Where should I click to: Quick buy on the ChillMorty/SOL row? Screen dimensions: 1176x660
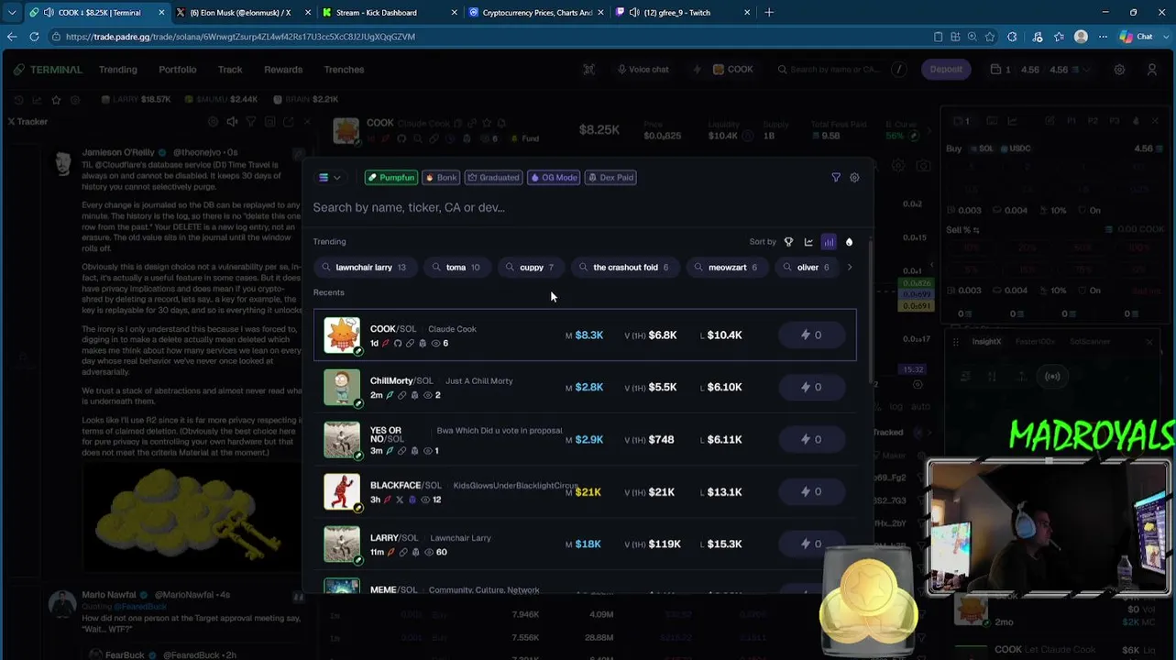[811, 388]
